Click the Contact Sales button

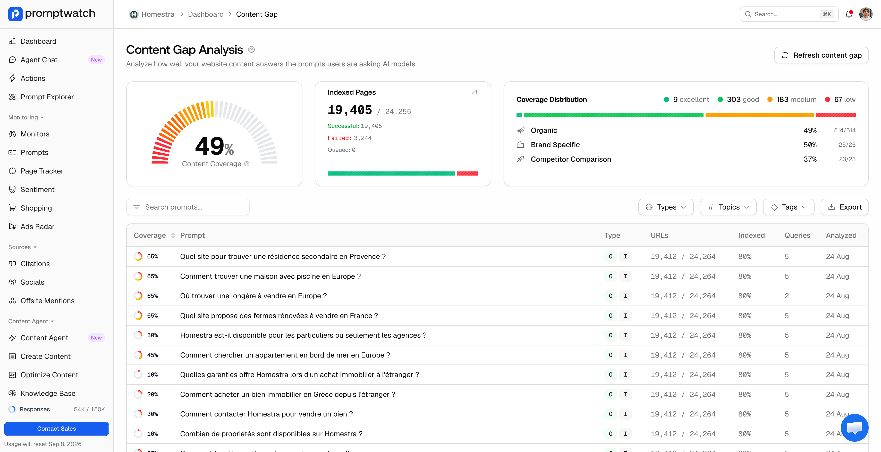click(57, 428)
